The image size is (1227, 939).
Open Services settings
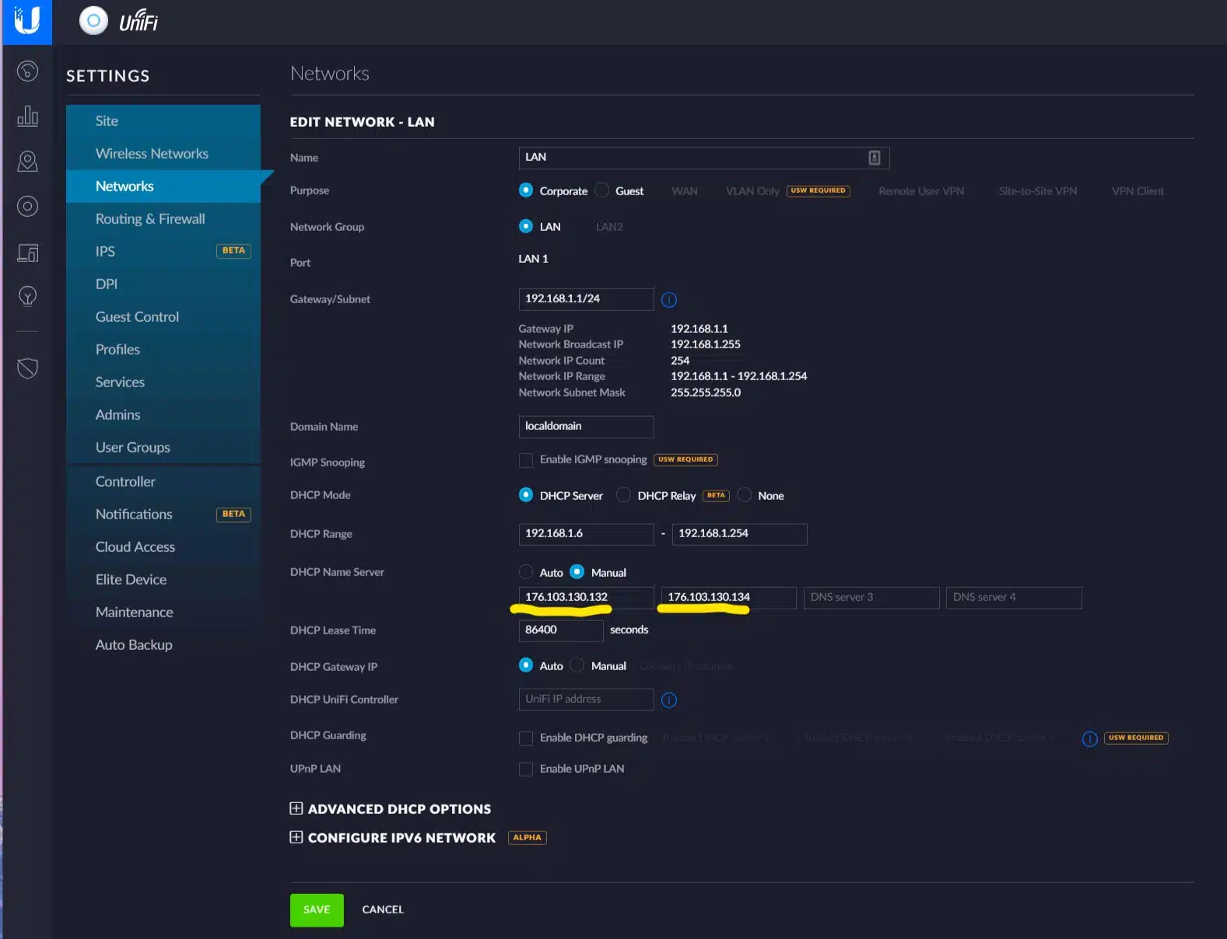pos(163,382)
